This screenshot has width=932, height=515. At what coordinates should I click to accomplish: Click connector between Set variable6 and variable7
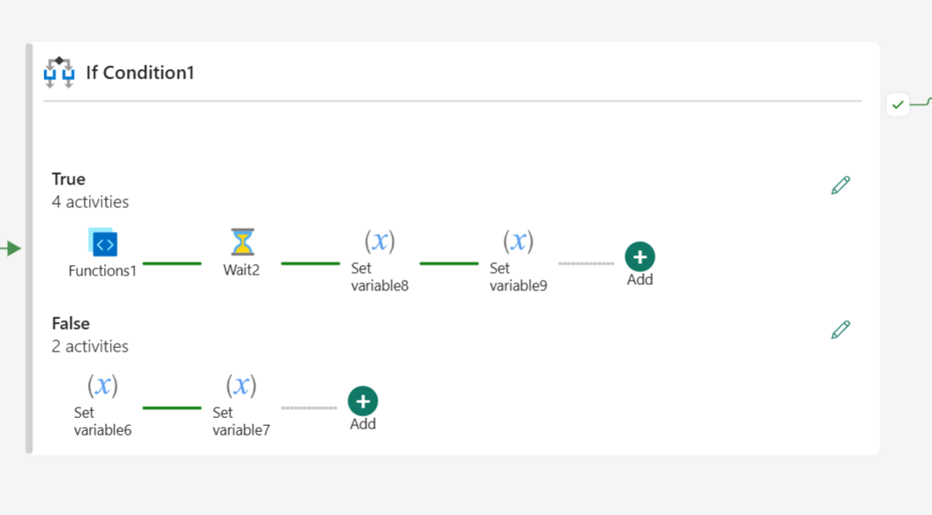[172, 408]
